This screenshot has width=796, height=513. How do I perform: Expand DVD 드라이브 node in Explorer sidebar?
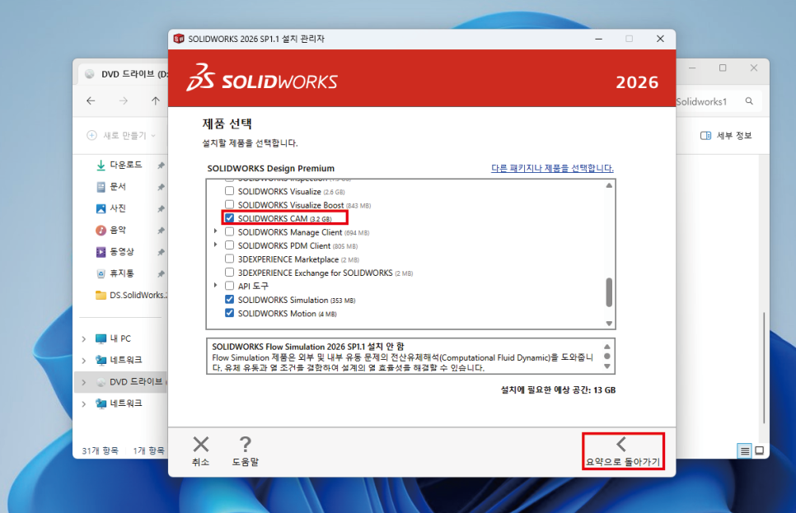coord(84,382)
